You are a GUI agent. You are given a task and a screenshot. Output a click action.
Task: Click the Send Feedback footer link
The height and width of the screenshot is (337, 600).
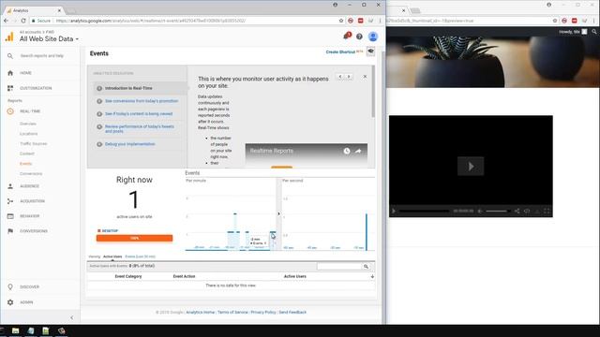(x=292, y=312)
